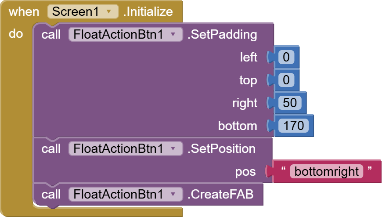Click the "left" parameter label
This screenshot has height=217, width=382.
(x=249, y=58)
